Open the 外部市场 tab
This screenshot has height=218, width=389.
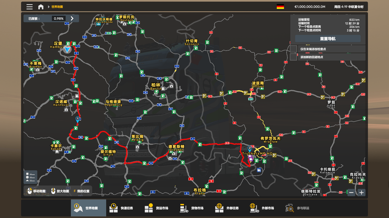coord(265,208)
